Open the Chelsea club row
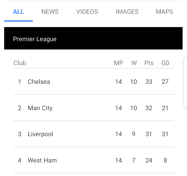 93,82
